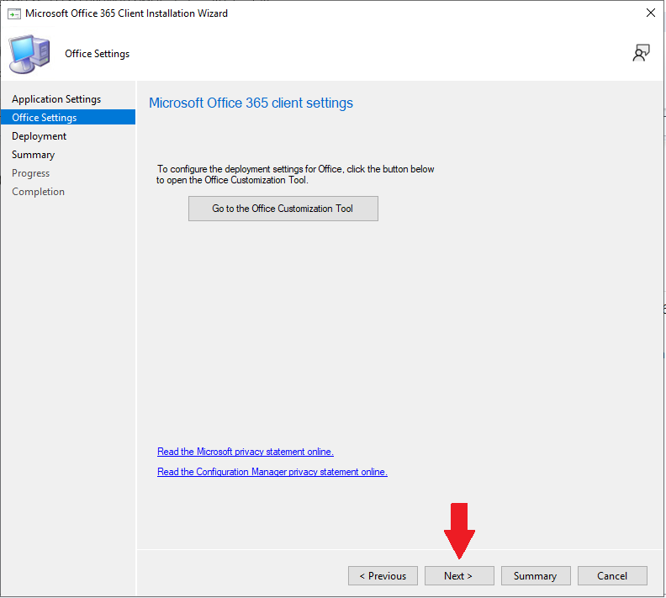Close the installation wizard window
This screenshot has height=598, width=666.
pyautogui.click(x=650, y=13)
